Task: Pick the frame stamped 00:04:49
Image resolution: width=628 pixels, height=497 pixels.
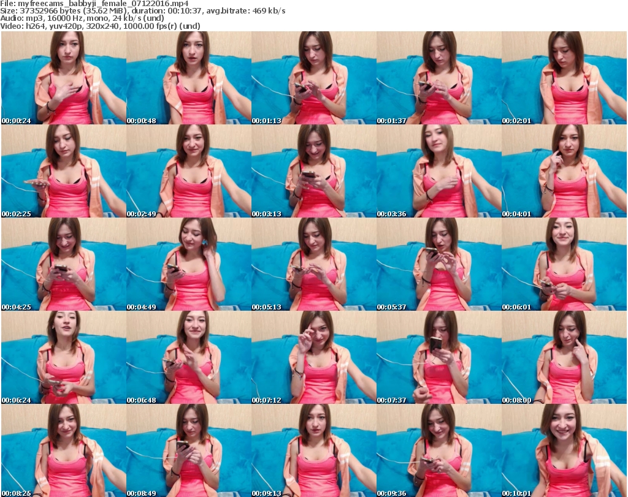Action: coord(189,265)
